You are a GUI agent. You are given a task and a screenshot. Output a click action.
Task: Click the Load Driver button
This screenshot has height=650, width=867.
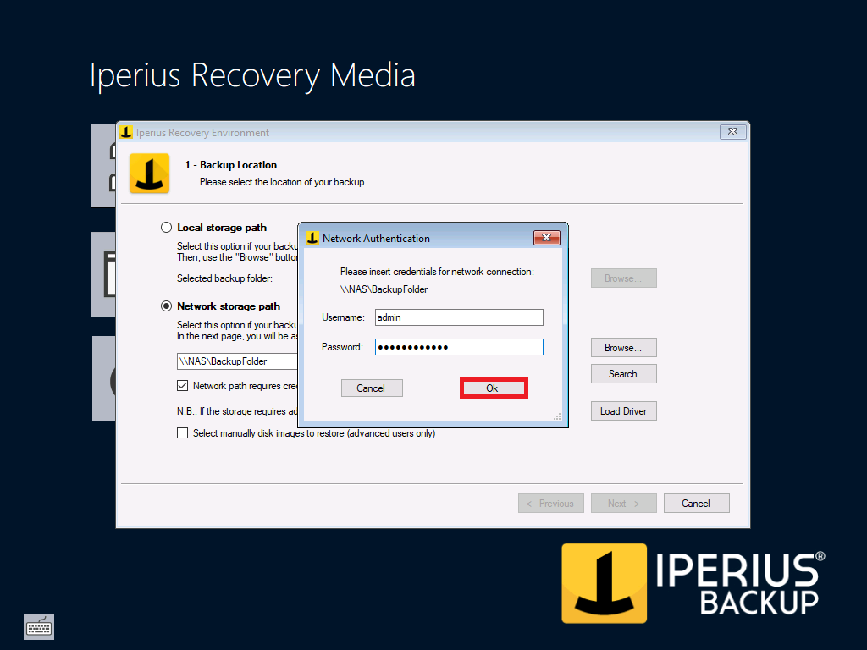click(624, 411)
